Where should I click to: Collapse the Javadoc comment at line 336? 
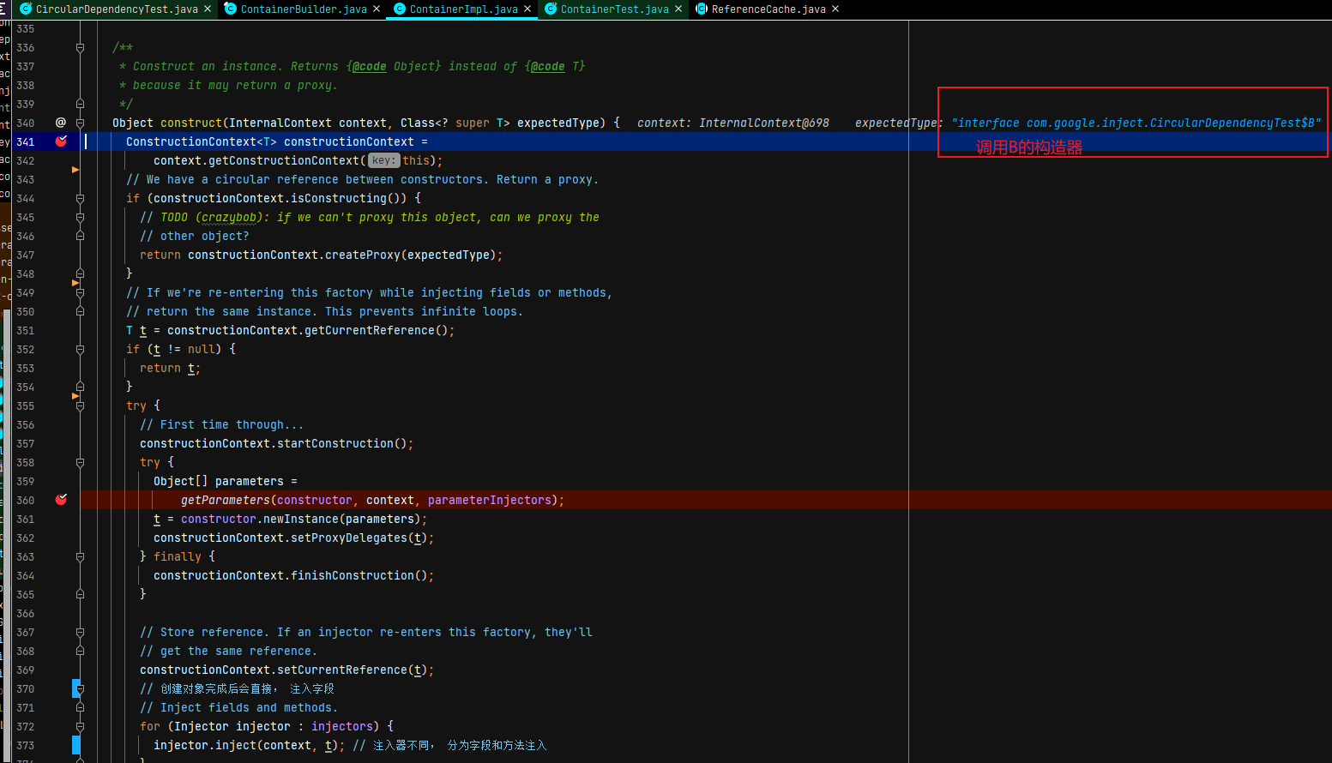coord(80,48)
